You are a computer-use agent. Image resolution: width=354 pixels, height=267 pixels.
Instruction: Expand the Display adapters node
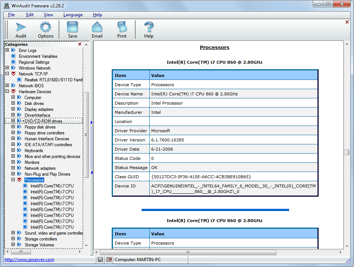13,109
